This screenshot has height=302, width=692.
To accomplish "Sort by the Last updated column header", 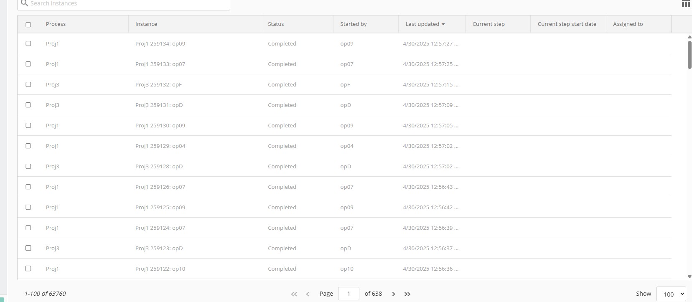I will 422,24.
